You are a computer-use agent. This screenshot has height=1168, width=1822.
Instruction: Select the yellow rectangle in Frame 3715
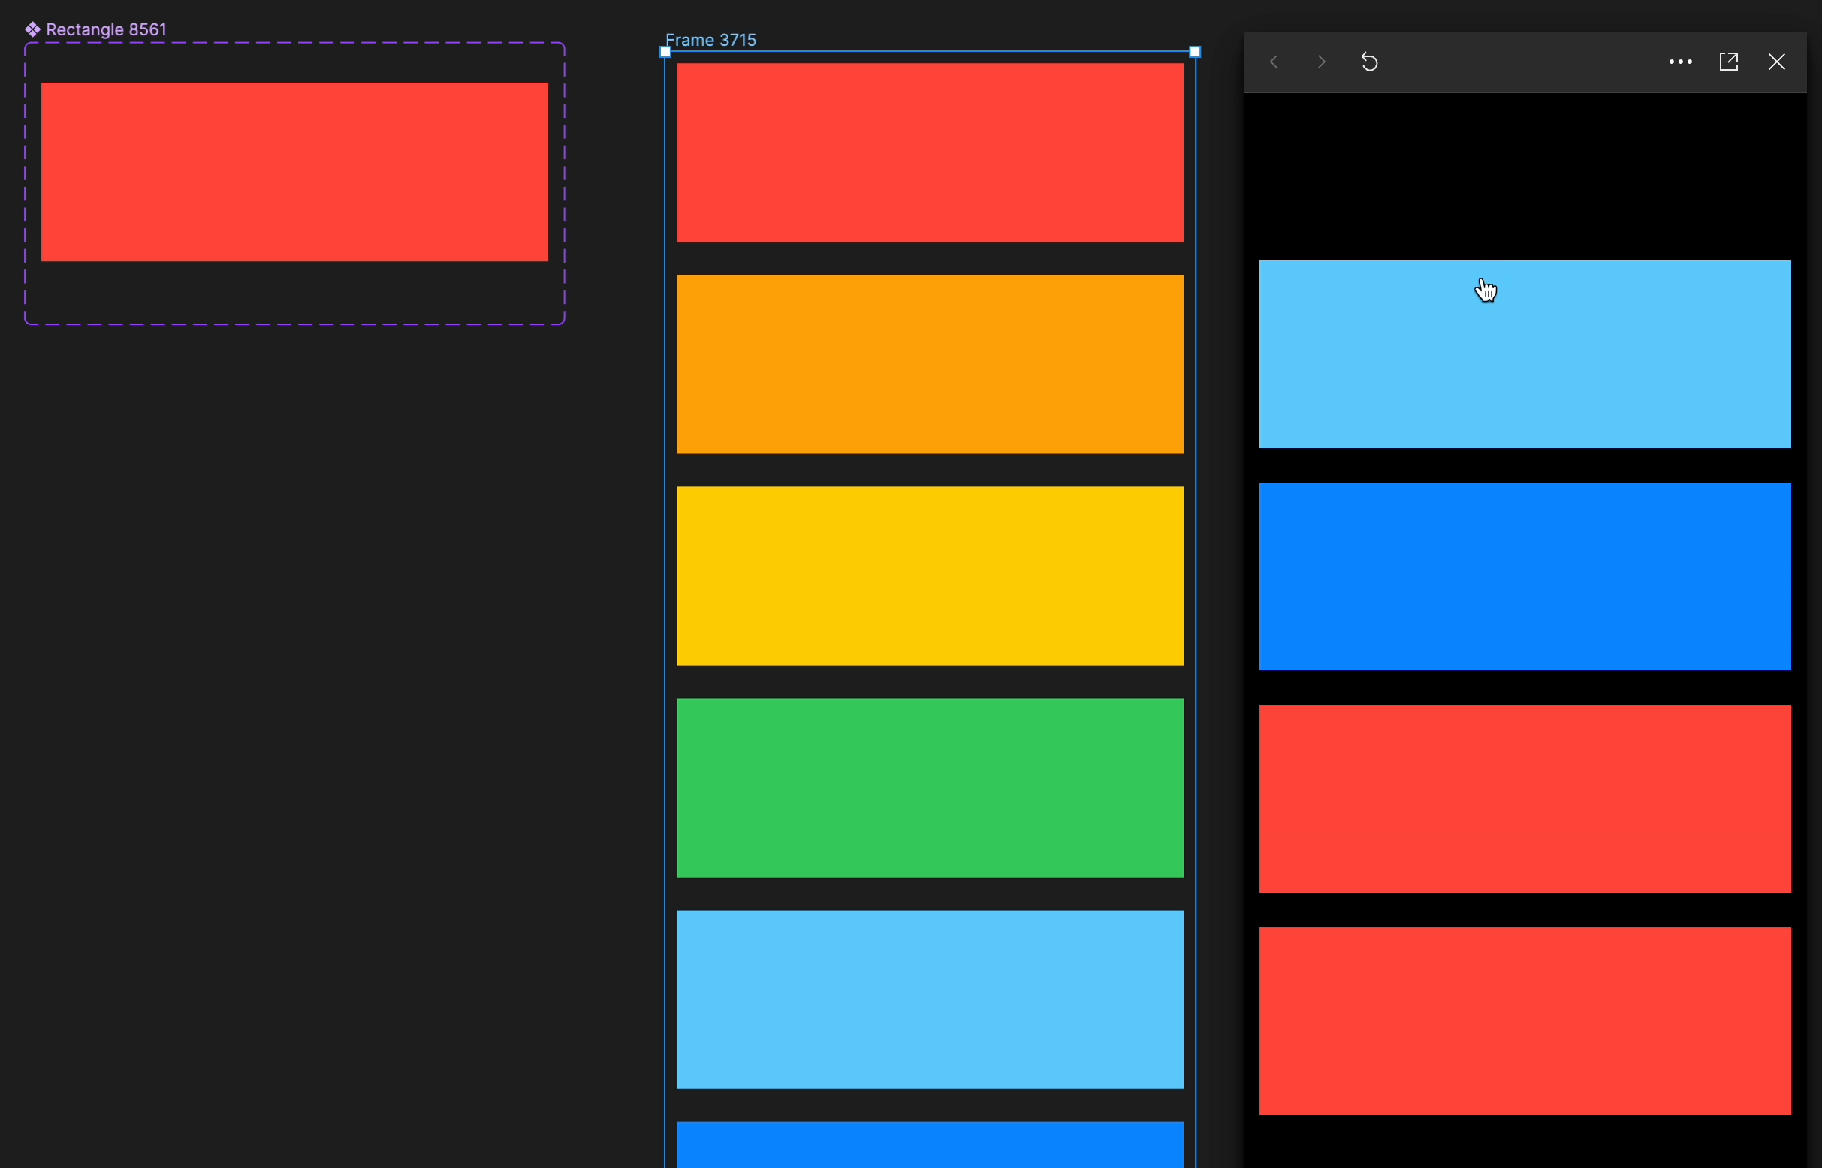[930, 576]
